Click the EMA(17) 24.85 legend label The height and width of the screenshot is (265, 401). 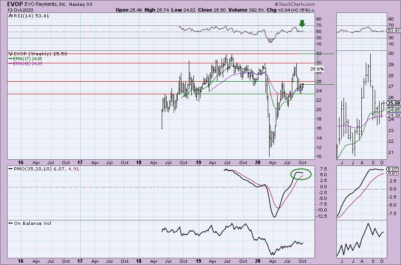click(27, 58)
